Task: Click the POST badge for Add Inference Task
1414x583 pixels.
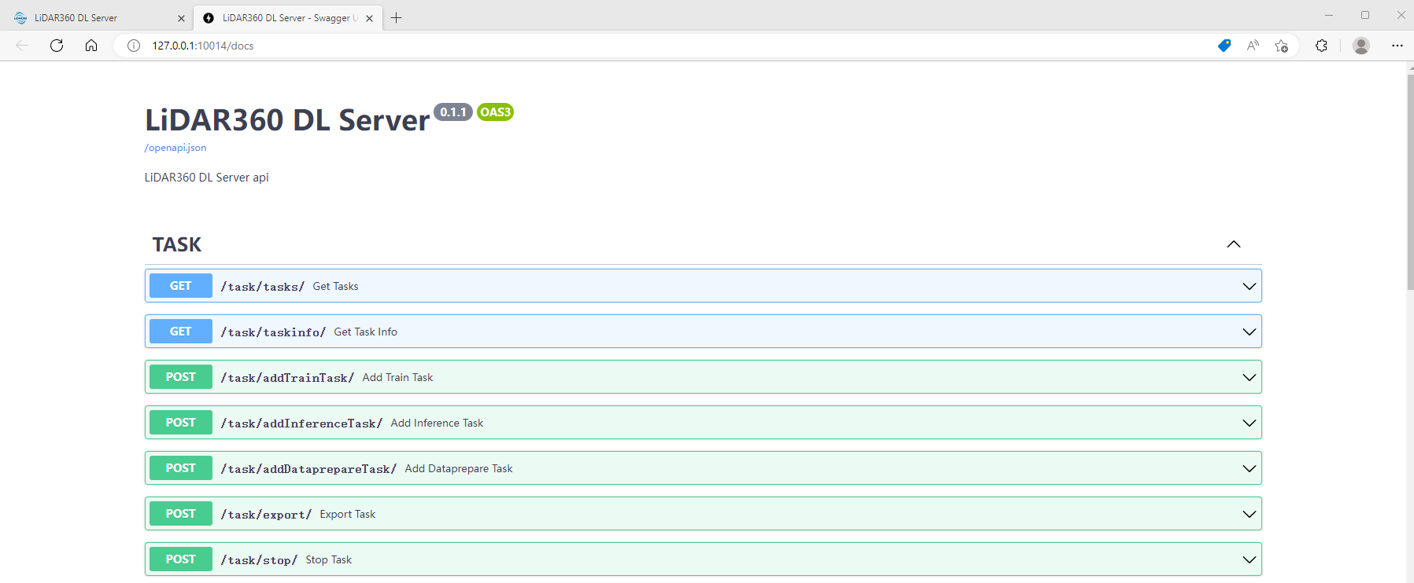Action: [x=181, y=423]
